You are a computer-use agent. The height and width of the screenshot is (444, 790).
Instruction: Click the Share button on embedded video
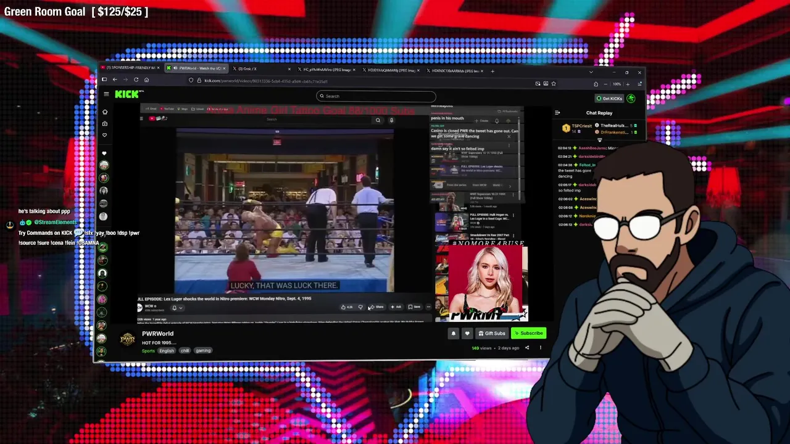click(x=377, y=306)
